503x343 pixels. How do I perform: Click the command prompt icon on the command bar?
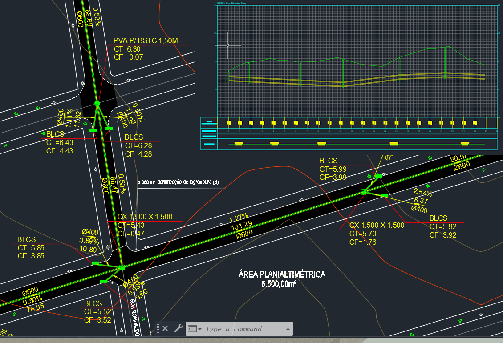[x=192, y=328]
